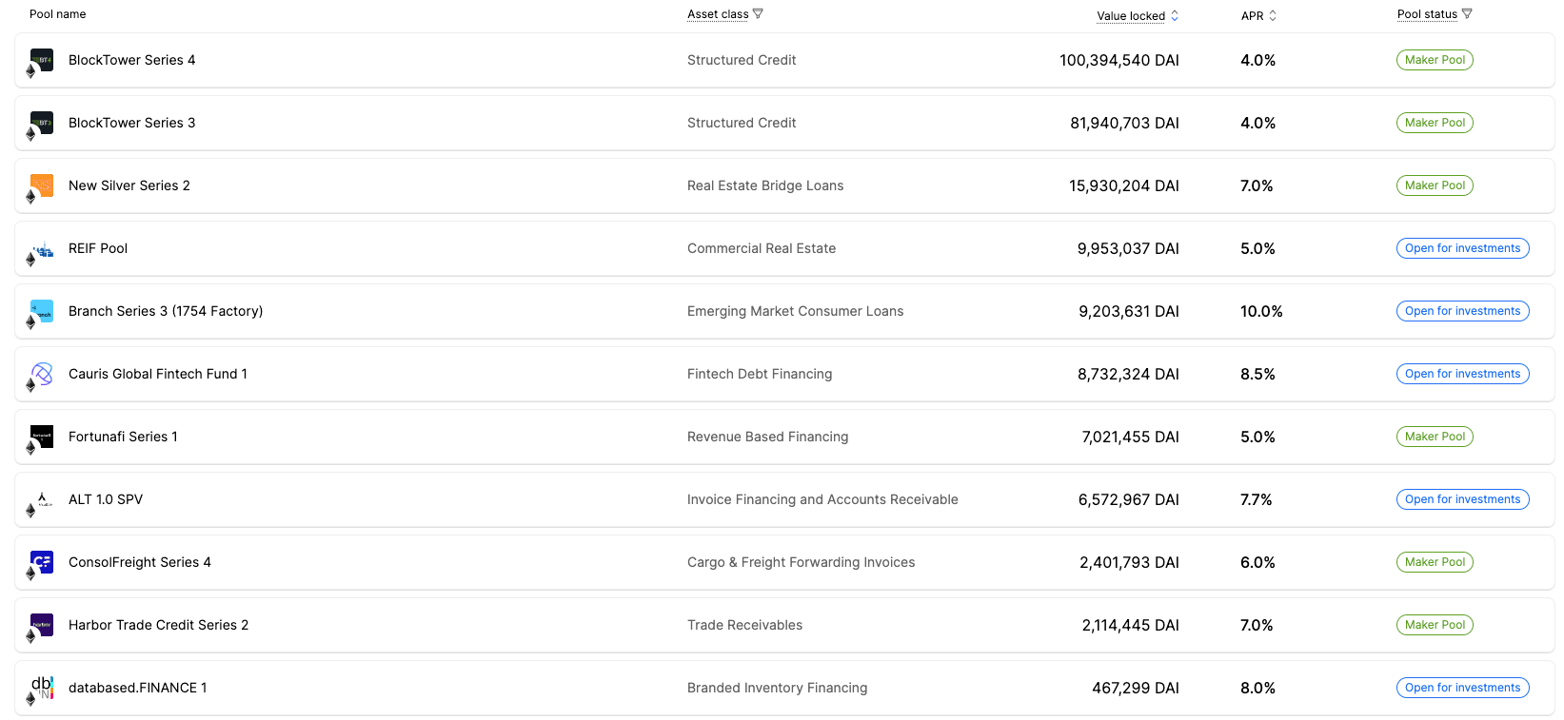Open the New Silver Series 2 pool
This screenshot has height=720, width=1564.
[x=129, y=185]
